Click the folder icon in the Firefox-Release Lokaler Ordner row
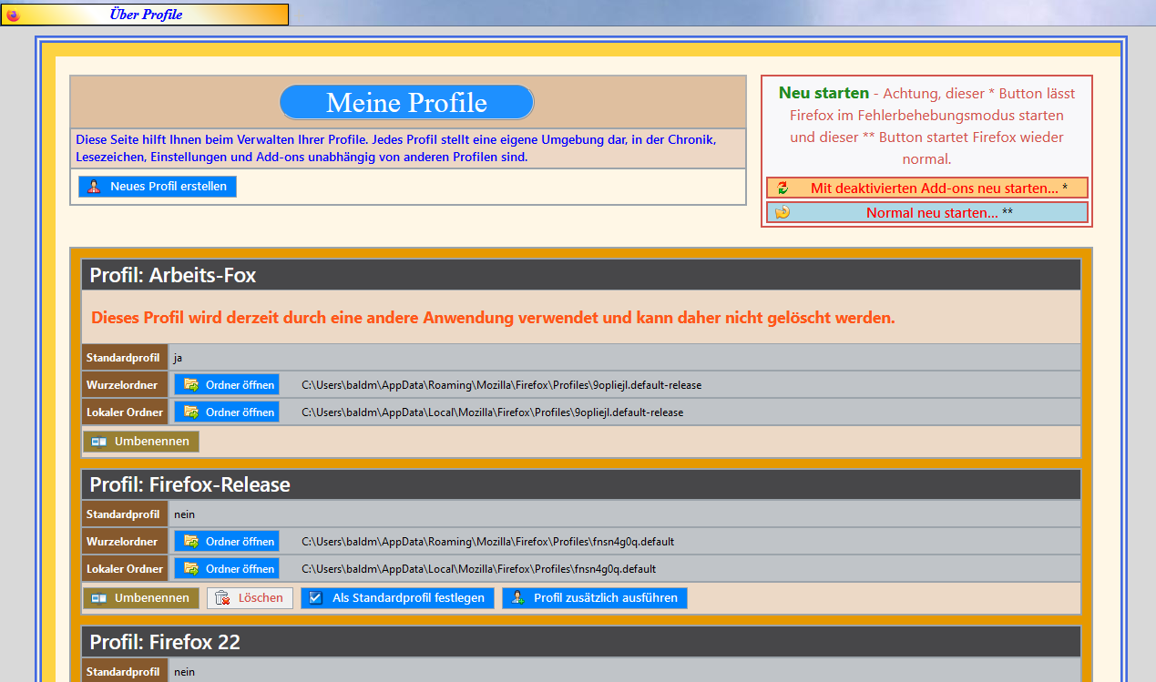 click(x=191, y=569)
